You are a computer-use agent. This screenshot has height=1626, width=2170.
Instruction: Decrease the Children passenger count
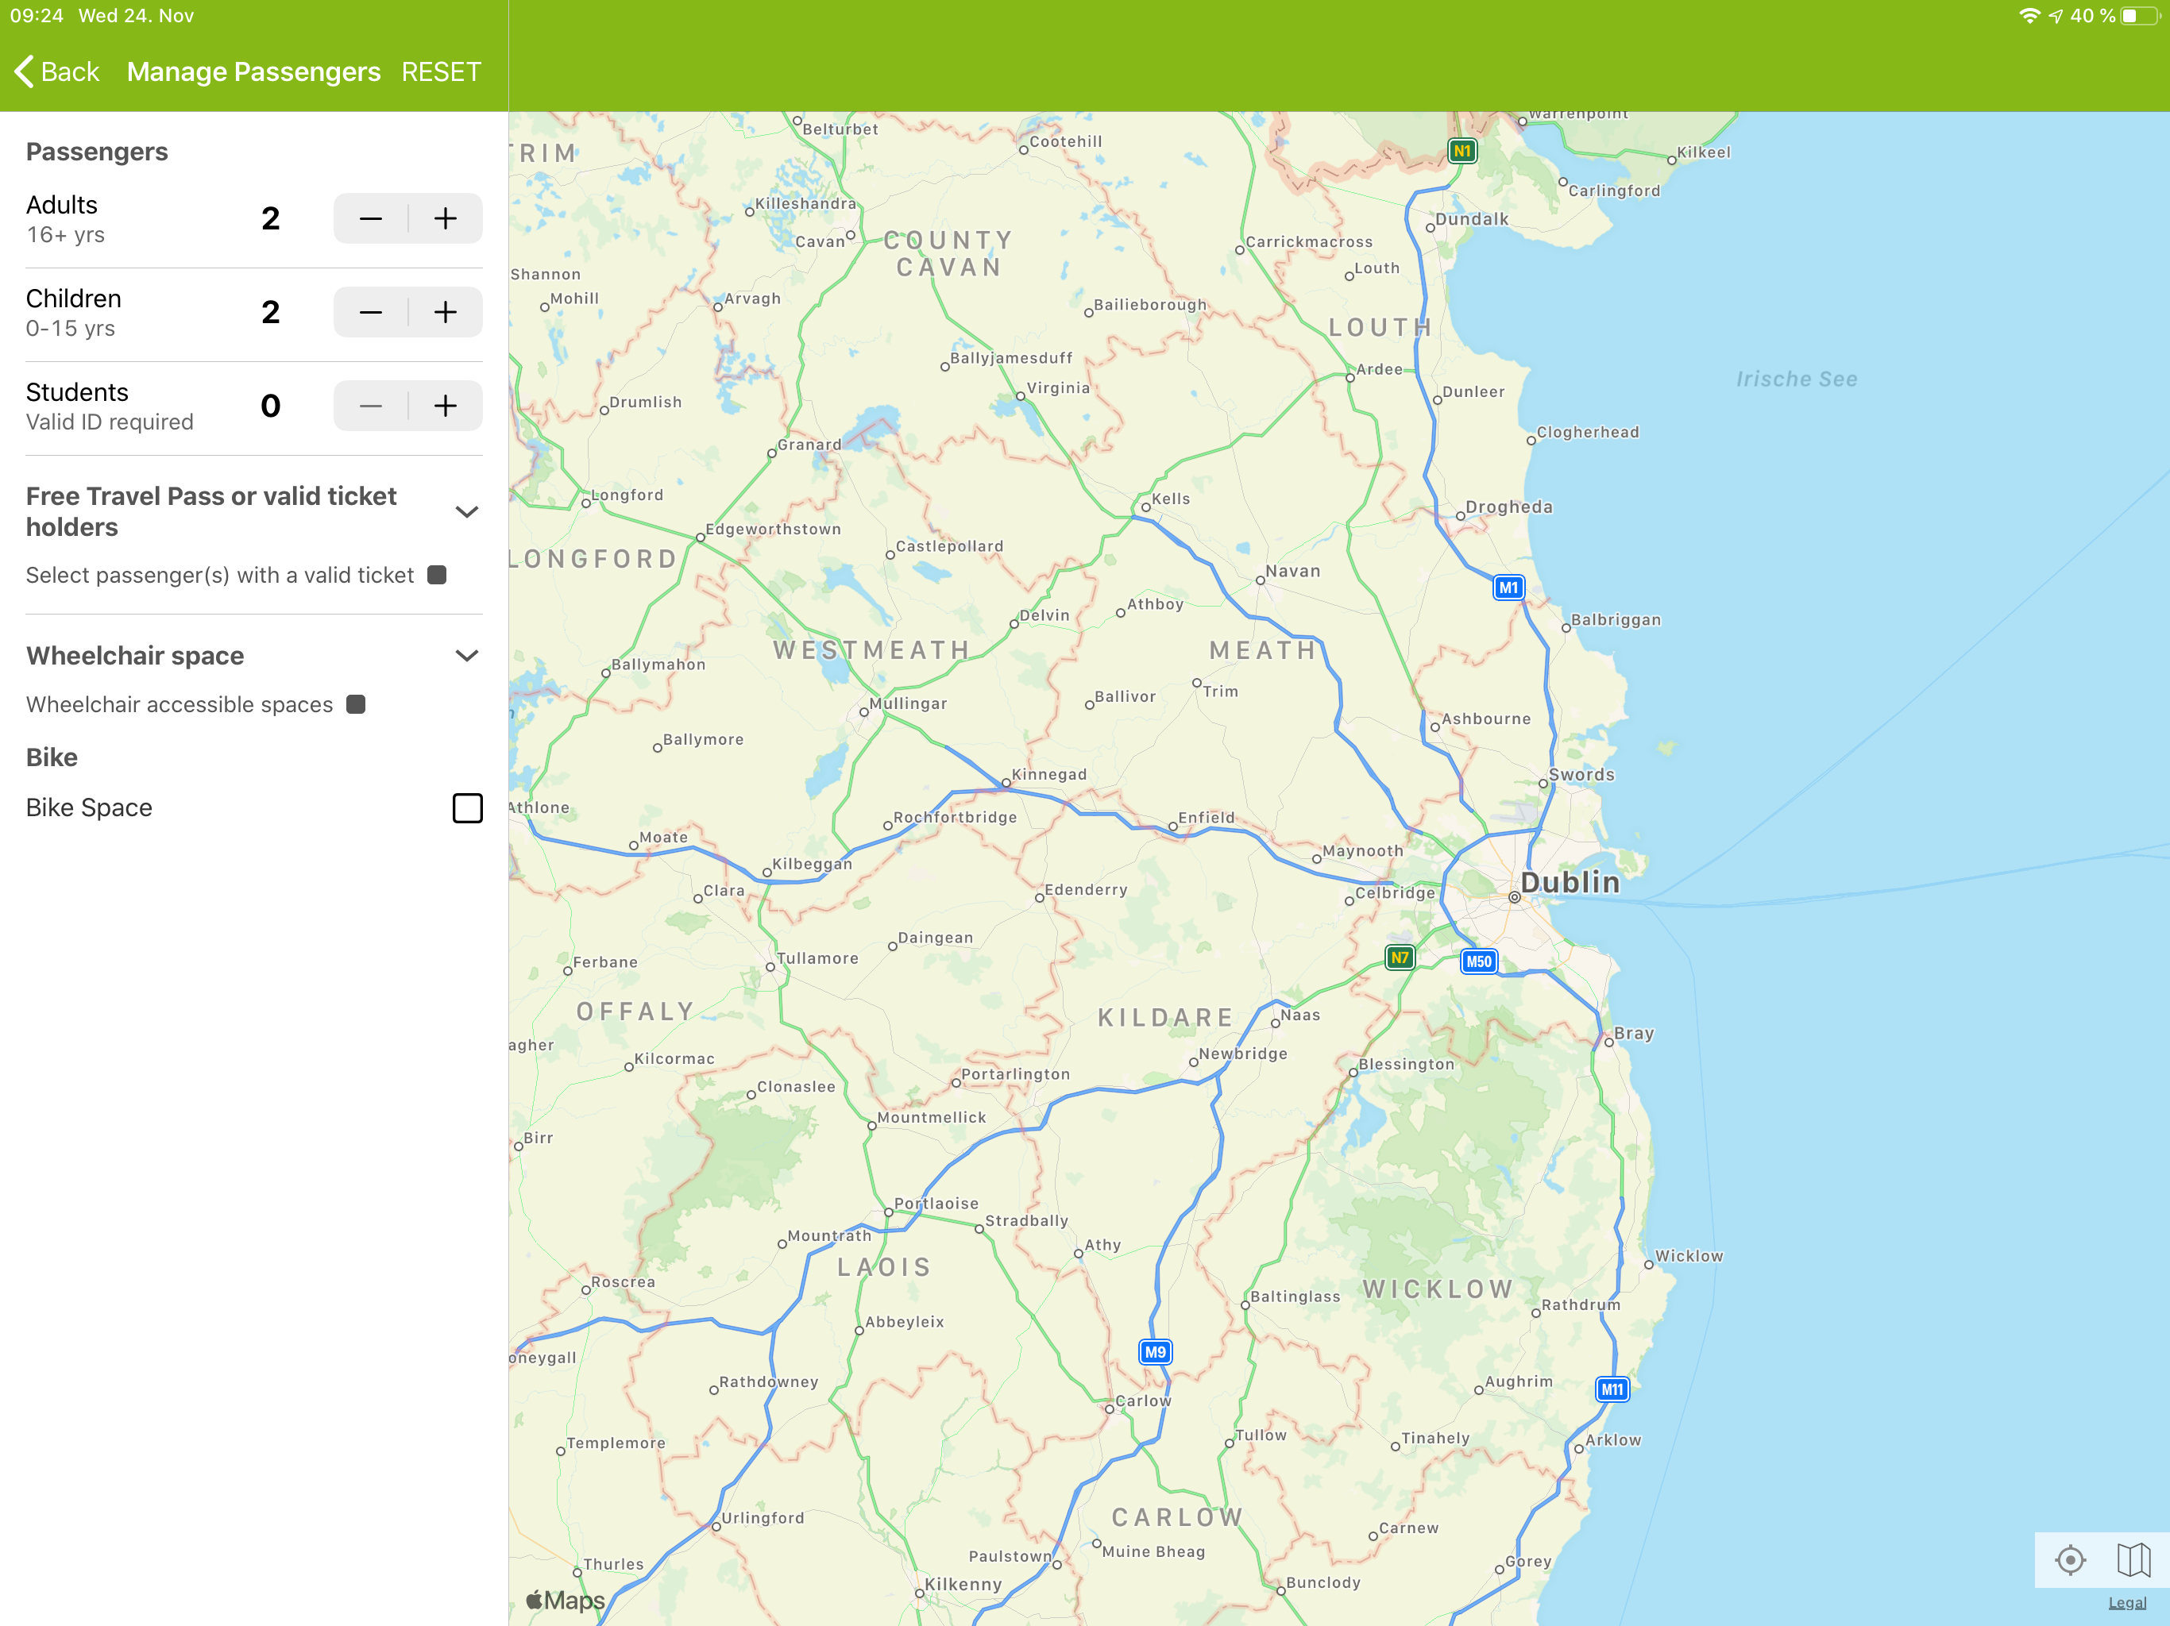point(371,312)
